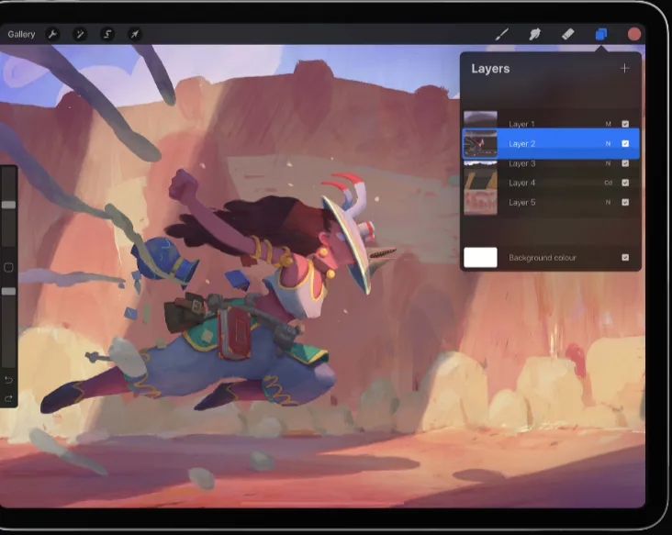Click the Layers panel title

490,69
